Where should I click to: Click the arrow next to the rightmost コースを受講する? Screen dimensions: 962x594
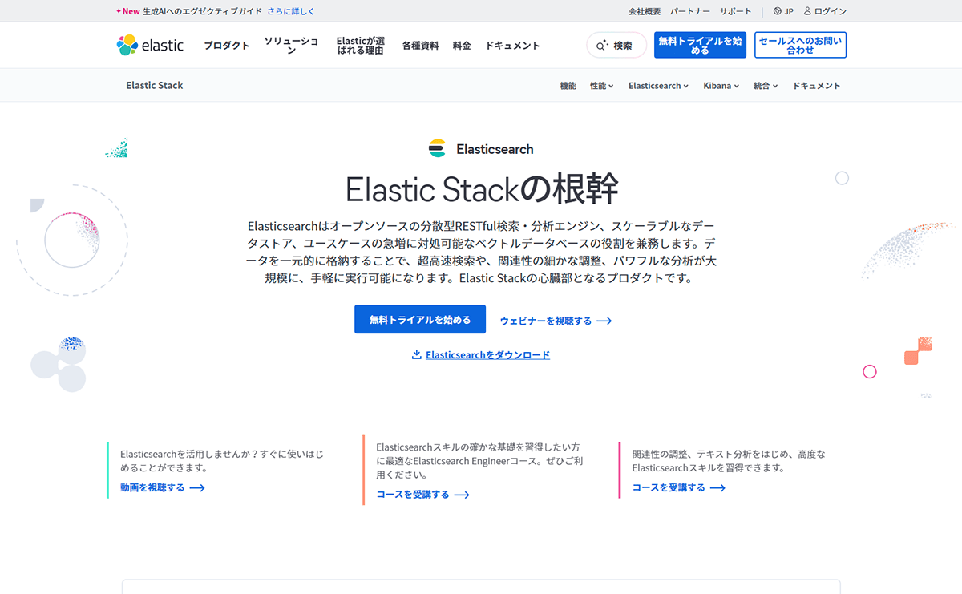718,487
